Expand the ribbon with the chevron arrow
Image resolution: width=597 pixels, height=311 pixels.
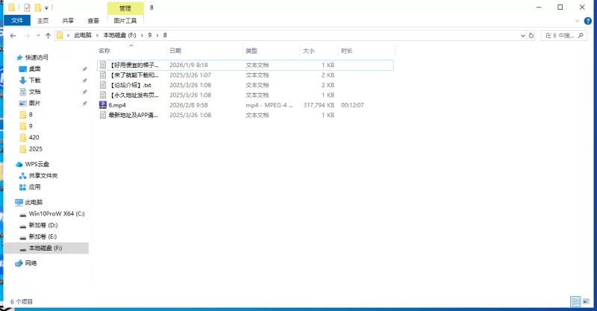(x=578, y=21)
